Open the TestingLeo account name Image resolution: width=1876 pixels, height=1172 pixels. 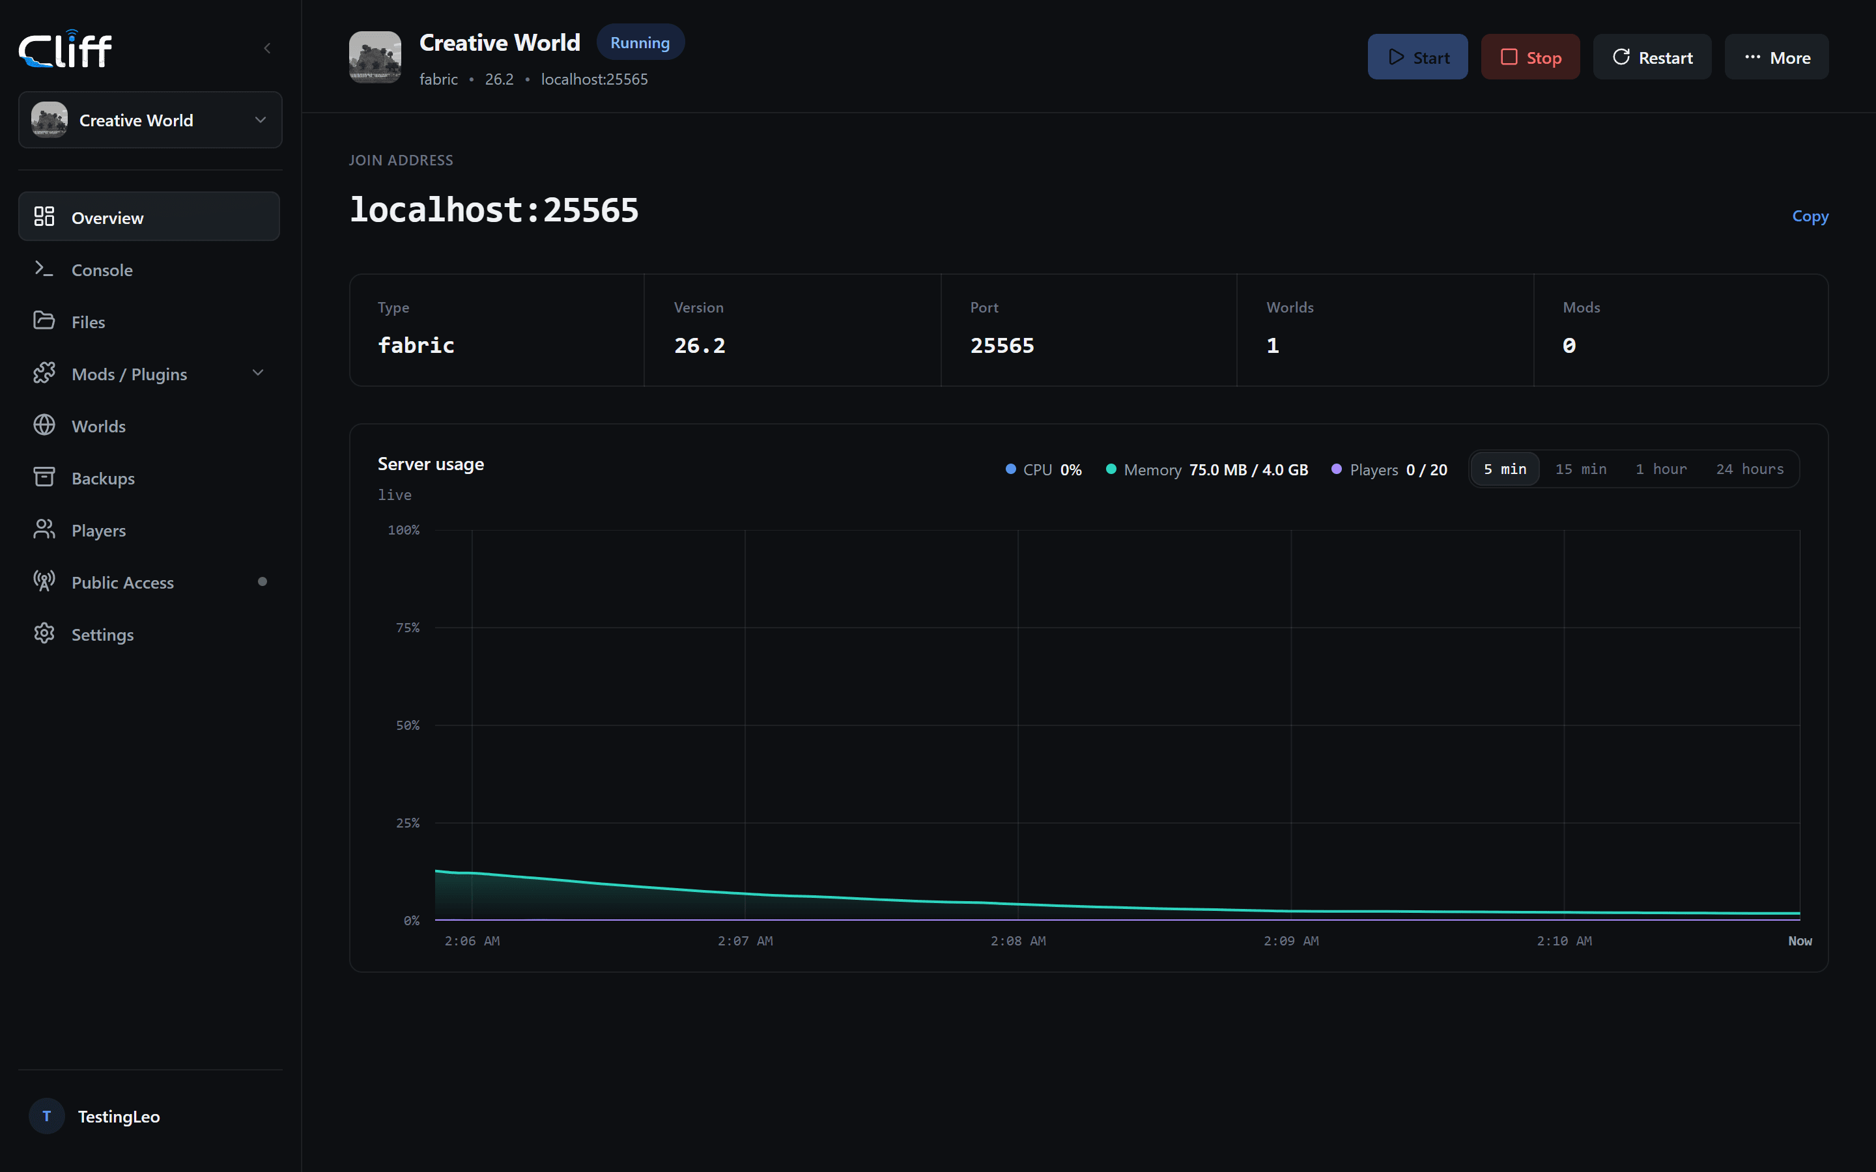(x=119, y=1116)
